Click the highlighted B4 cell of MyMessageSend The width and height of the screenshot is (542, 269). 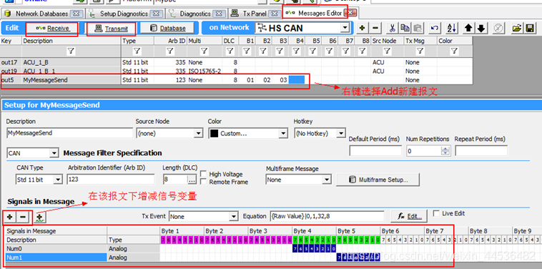(x=296, y=80)
